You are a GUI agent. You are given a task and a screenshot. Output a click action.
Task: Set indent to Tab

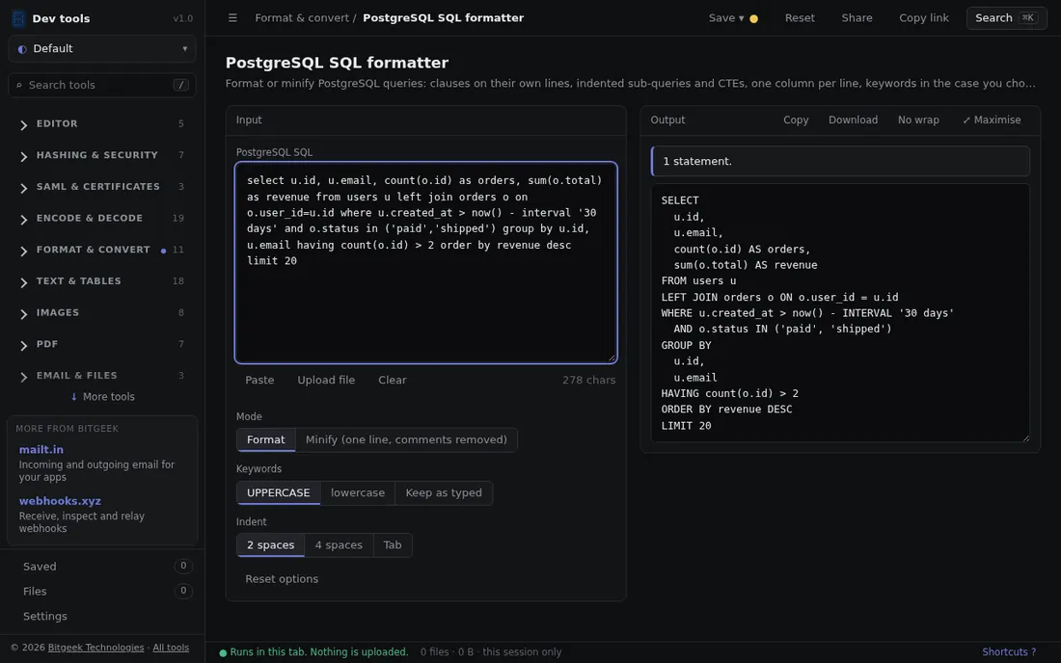[393, 544]
